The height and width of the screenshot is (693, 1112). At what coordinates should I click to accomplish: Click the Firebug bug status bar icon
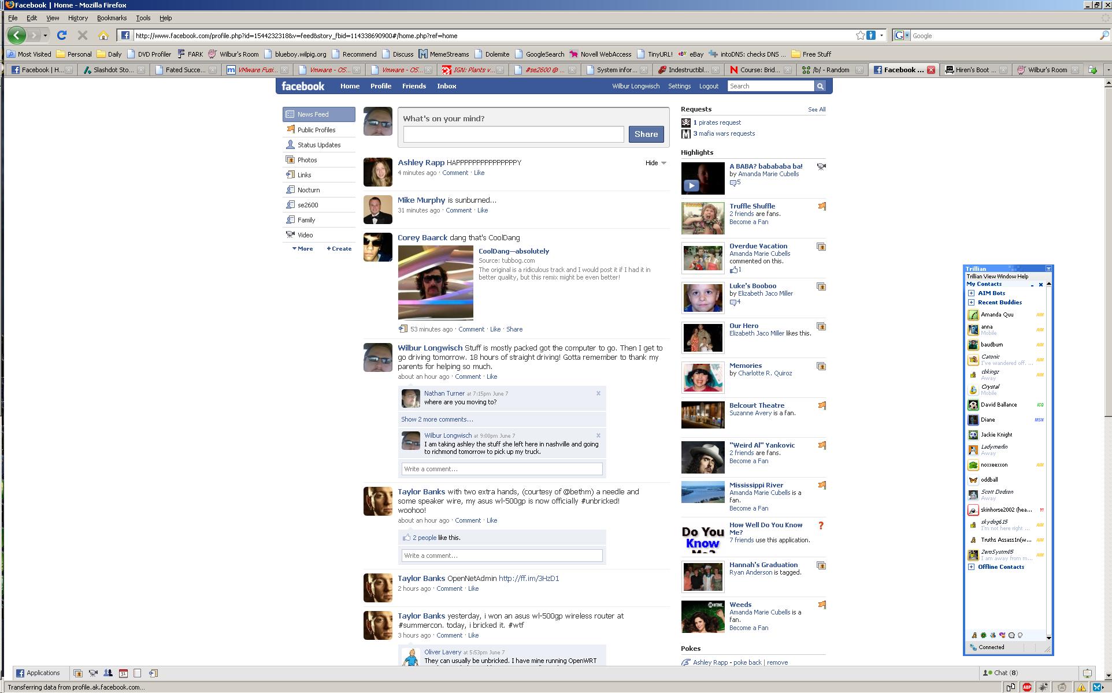1044,687
